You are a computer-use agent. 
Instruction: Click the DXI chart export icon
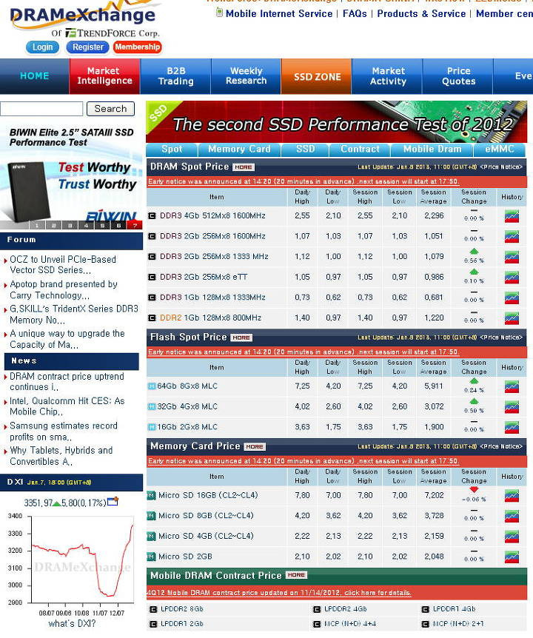(113, 501)
